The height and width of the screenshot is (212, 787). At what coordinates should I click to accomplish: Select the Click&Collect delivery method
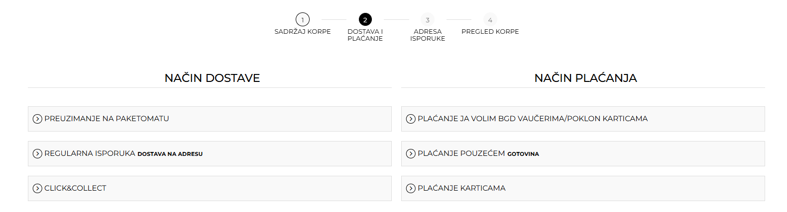click(75, 188)
